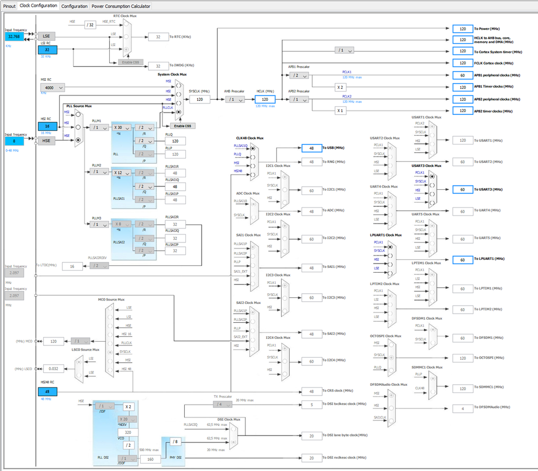Open PLL X 30 multiplier dropdown
This screenshot has height=471, width=538.
(x=122, y=127)
